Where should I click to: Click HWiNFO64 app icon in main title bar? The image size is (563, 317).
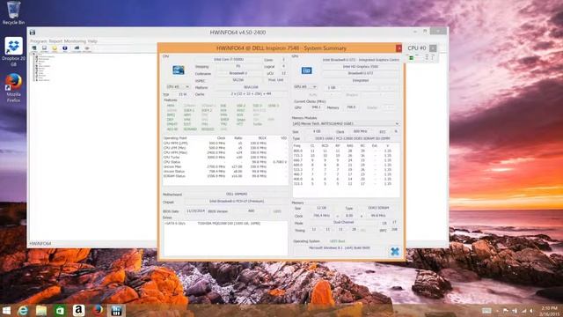pyautogui.click(x=33, y=33)
